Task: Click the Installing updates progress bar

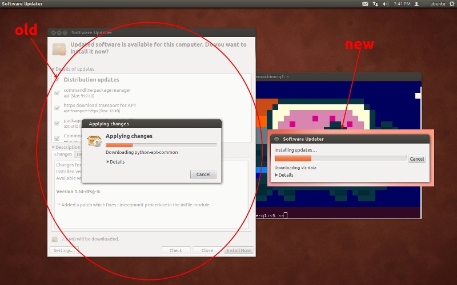Action: click(340, 158)
